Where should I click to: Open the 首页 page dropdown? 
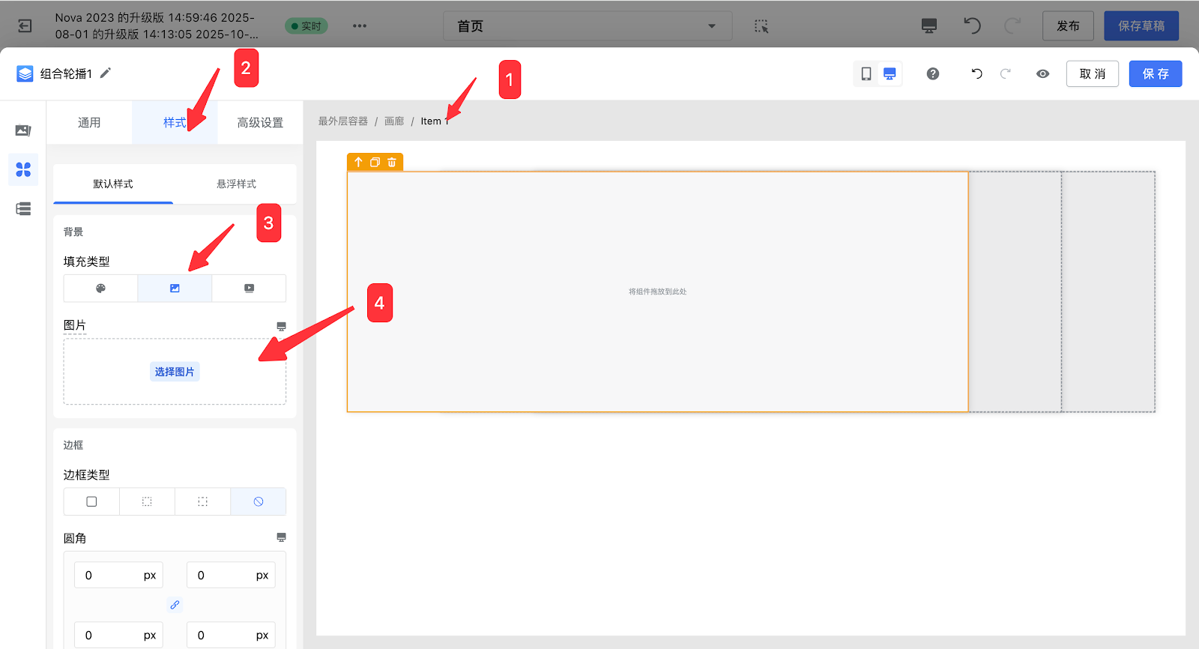coord(586,26)
